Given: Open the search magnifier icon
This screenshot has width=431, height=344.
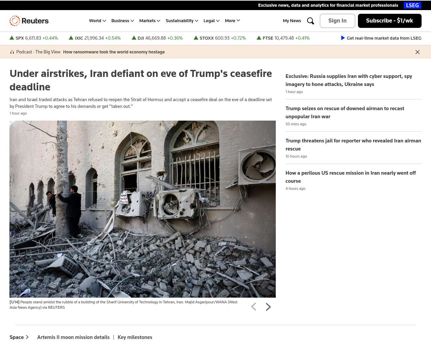Looking at the screenshot, I should [x=310, y=21].
